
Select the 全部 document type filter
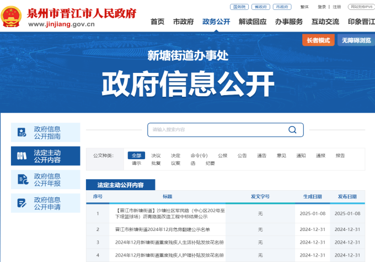pos(136,155)
